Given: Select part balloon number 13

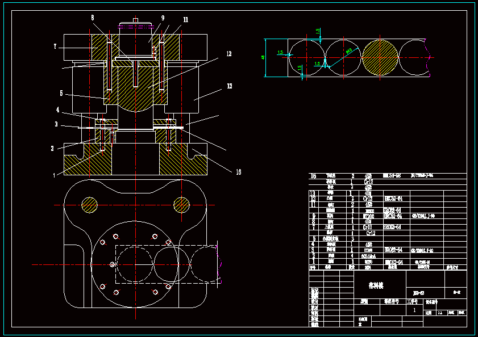Looking at the screenshot, I should click(229, 86).
